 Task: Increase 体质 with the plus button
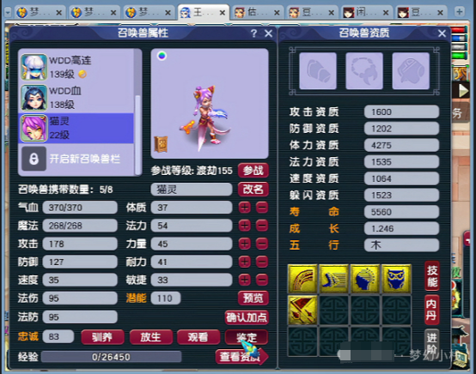245,208
